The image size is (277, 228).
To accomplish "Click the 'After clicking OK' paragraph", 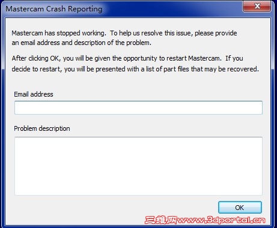I will click(x=135, y=64).
